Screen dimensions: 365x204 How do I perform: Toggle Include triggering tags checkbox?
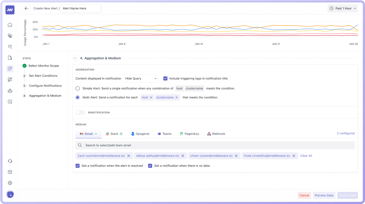pos(165,78)
